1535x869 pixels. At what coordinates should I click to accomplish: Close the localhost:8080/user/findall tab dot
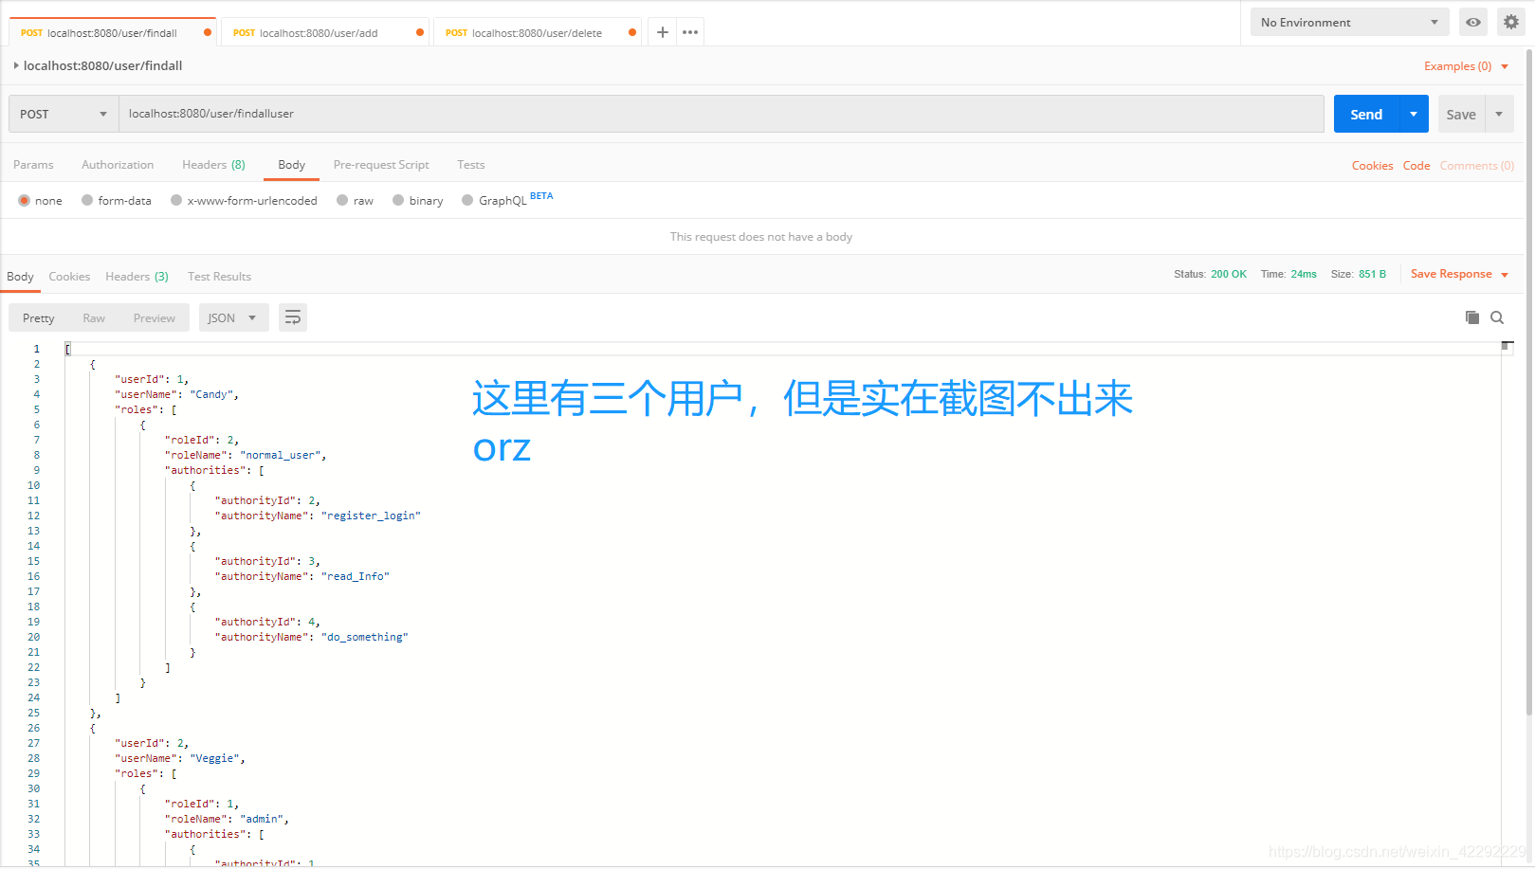208,32
